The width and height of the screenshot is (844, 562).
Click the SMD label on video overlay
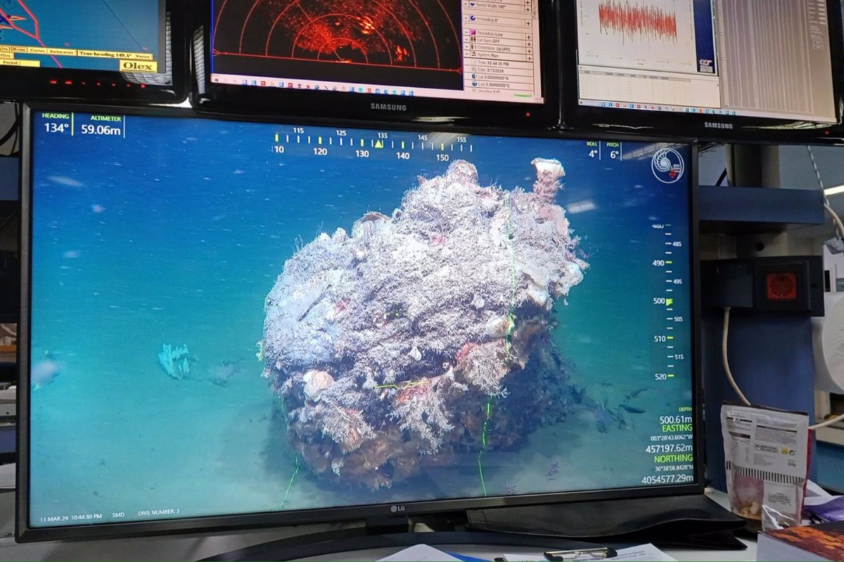[118, 515]
